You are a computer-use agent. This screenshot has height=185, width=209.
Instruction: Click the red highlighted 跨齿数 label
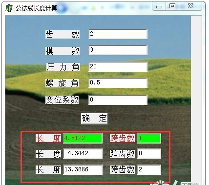pos(122,138)
